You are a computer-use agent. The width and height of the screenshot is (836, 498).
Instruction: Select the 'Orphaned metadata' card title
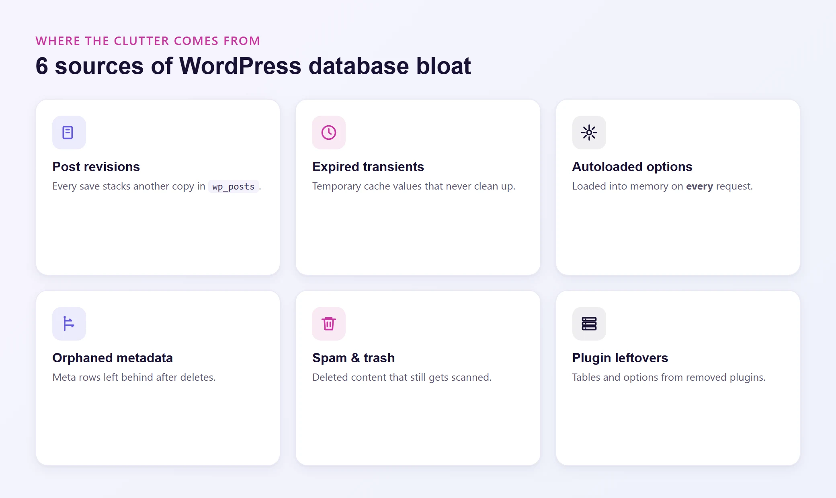[x=113, y=358]
